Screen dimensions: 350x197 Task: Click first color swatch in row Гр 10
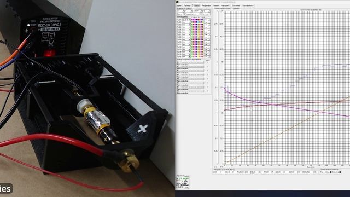coord(192,42)
